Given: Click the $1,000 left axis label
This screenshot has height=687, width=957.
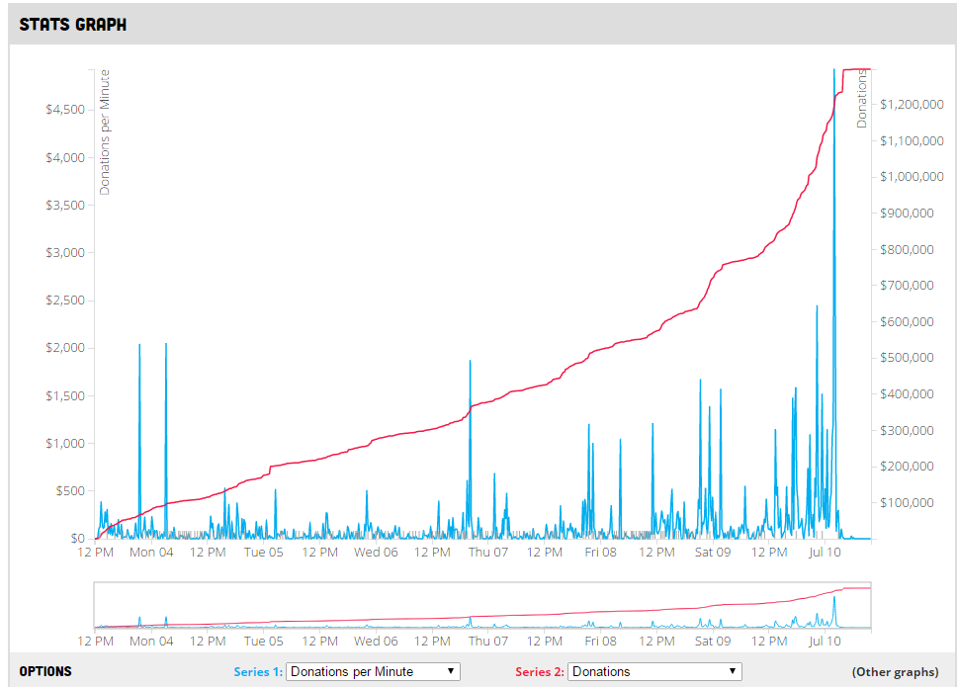Looking at the screenshot, I should 65,444.
